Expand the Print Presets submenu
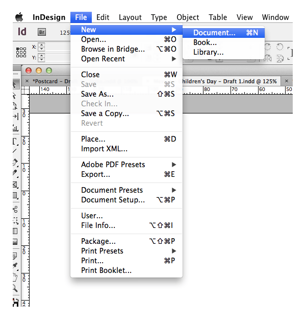 tap(174, 251)
